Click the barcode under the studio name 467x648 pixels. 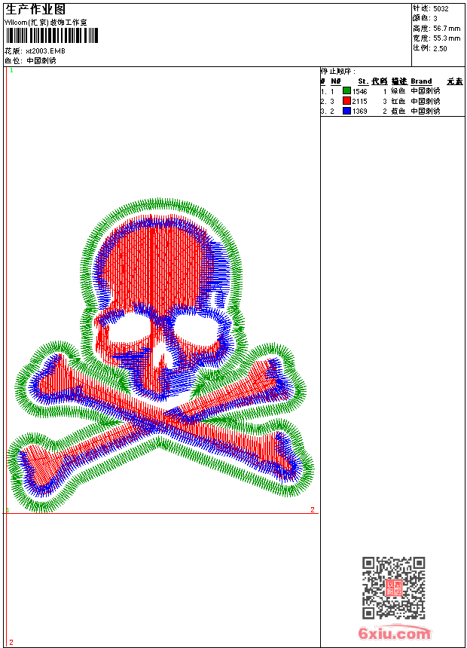[x=52, y=35]
